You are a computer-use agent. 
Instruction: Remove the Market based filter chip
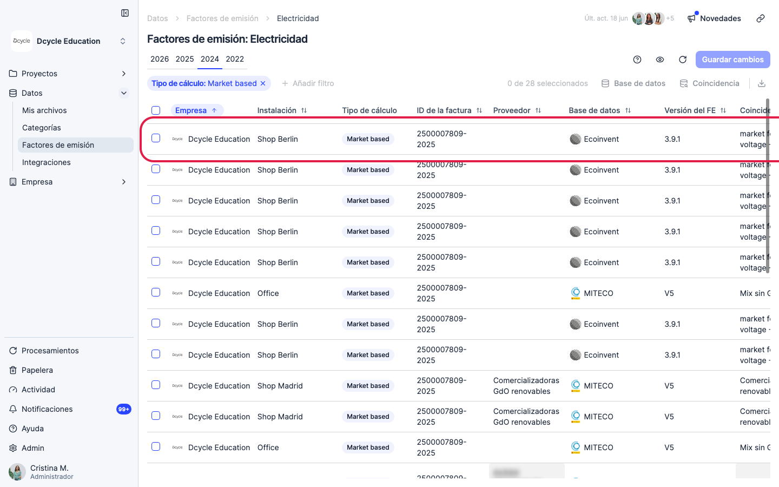263,83
